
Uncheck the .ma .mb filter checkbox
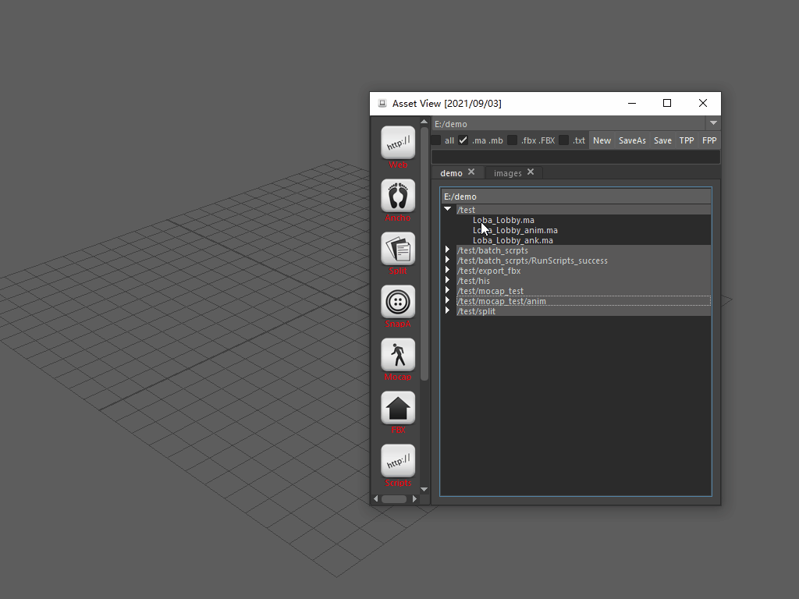click(463, 140)
